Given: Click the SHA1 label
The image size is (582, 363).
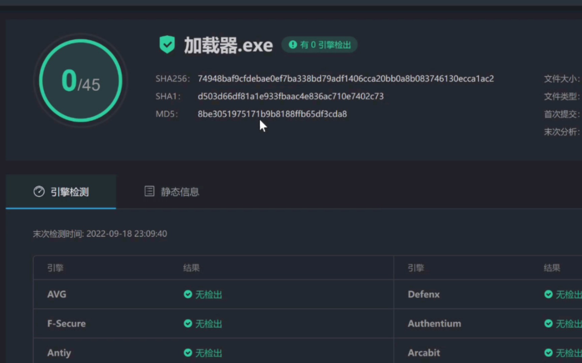Looking at the screenshot, I should click(x=168, y=96).
